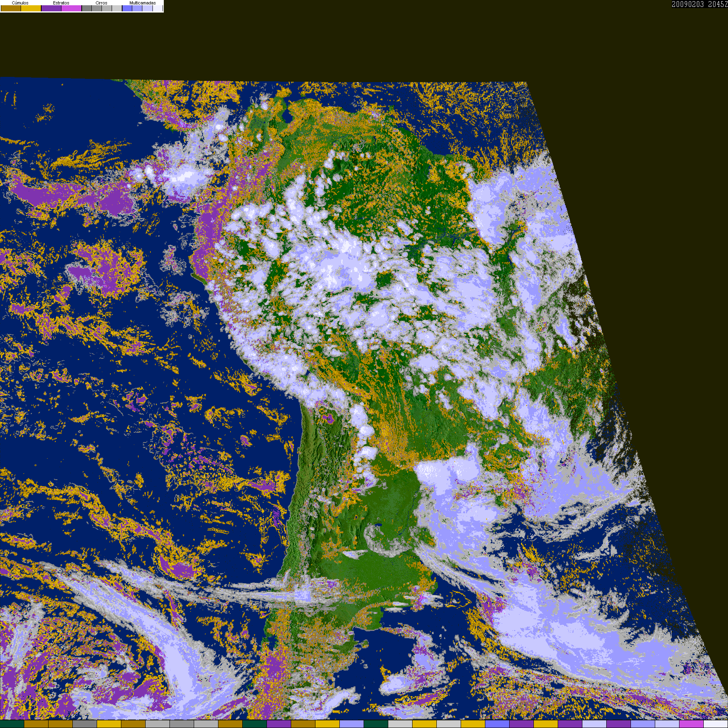Select the magenta Estratos legend swatch

click(72, 8)
